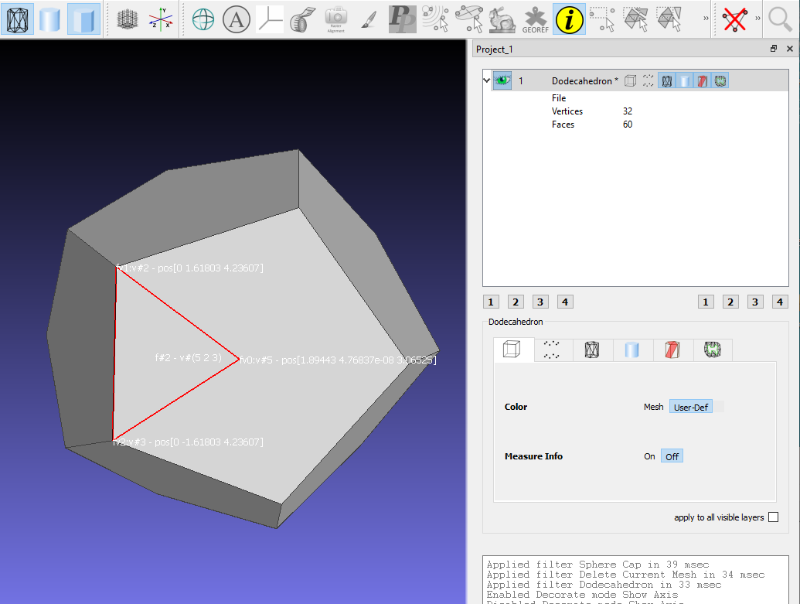
Task: Activate the PP pick points tool
Action: [x=402, y=19]
